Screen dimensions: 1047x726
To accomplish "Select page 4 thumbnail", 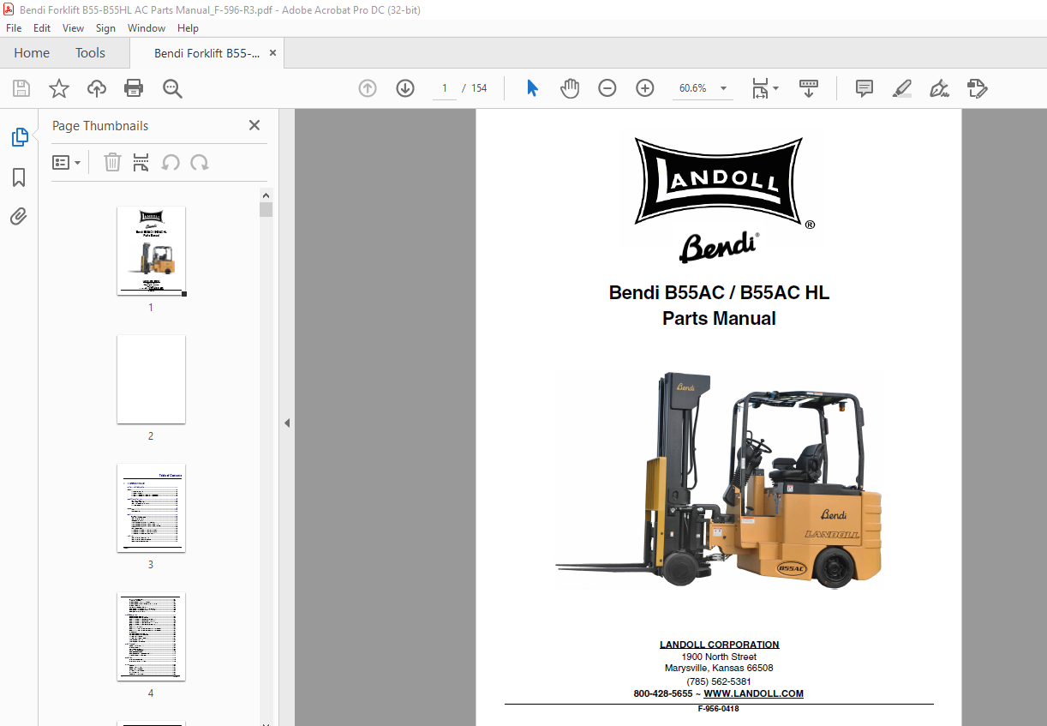I will [x=151, y=636].
